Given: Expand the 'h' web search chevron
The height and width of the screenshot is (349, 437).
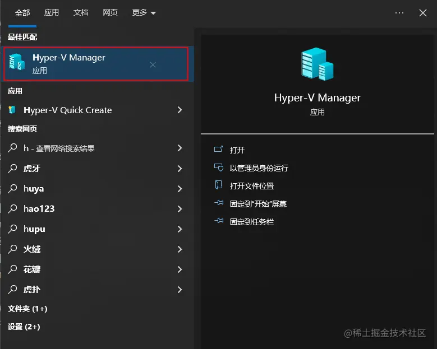Looking at the screenshot, I should click(x=180, y=148).
